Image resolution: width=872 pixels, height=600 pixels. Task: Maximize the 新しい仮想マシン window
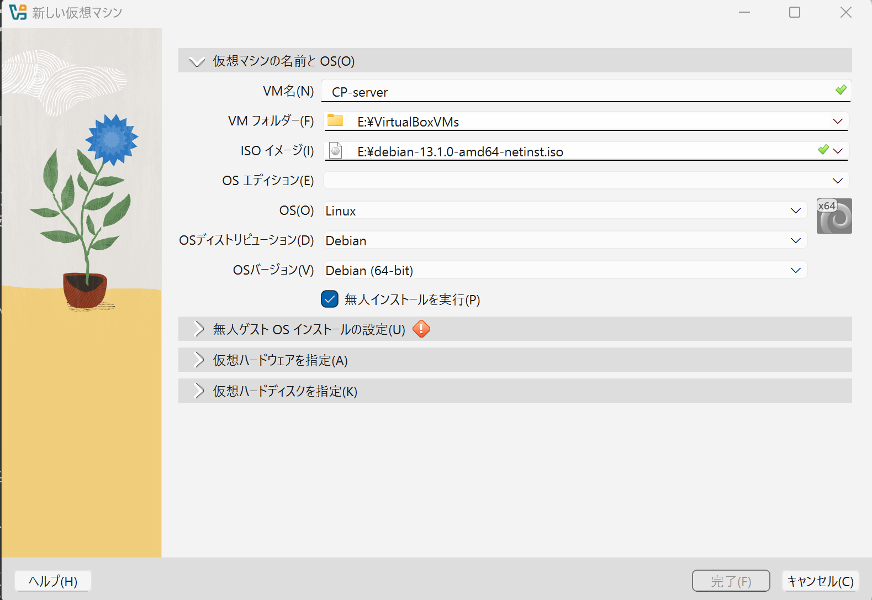click(795, 12)
